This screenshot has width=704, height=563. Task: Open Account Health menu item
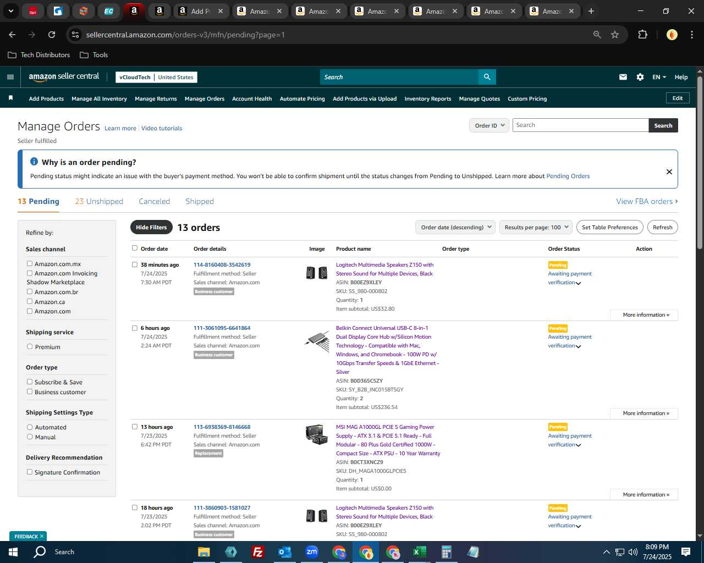tap(252, 98)
